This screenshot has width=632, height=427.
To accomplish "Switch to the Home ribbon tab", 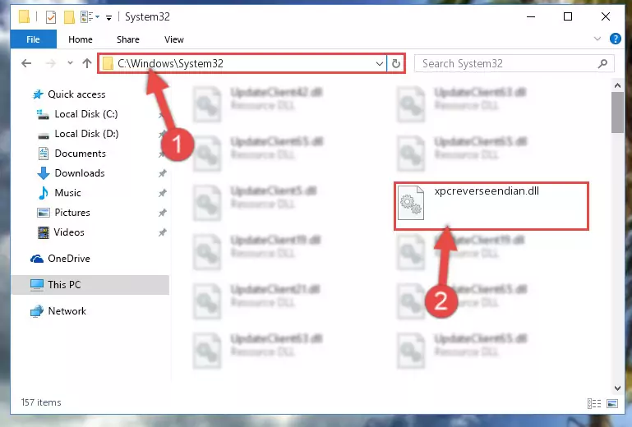I will coord(81,39).
